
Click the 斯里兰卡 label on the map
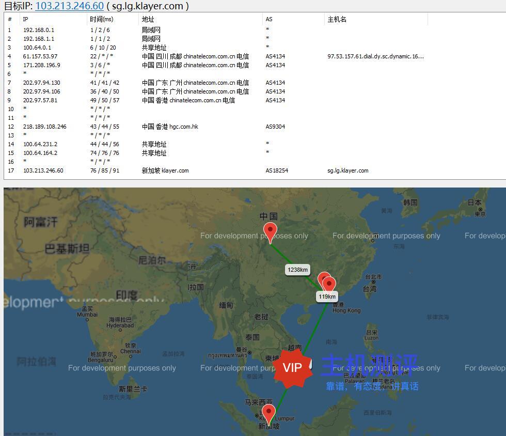click(133, 389)
